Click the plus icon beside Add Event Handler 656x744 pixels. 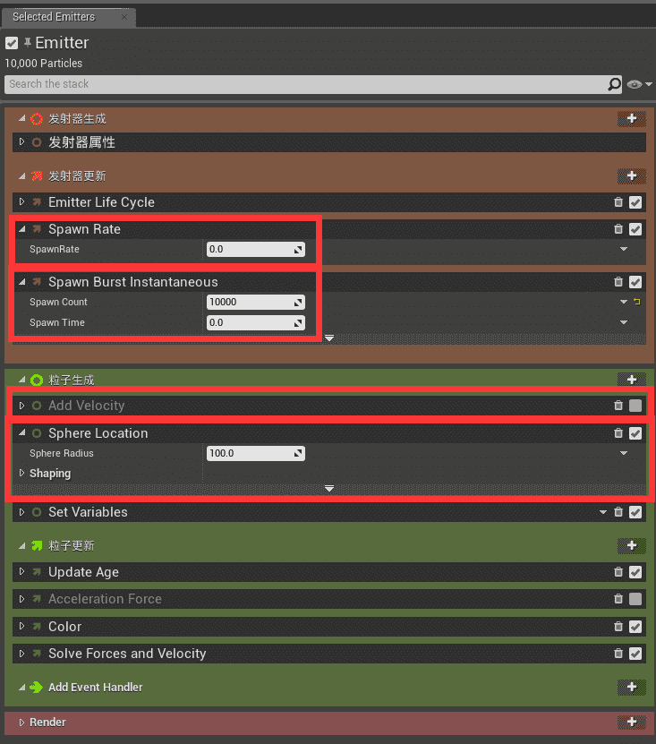coord(631,687)
